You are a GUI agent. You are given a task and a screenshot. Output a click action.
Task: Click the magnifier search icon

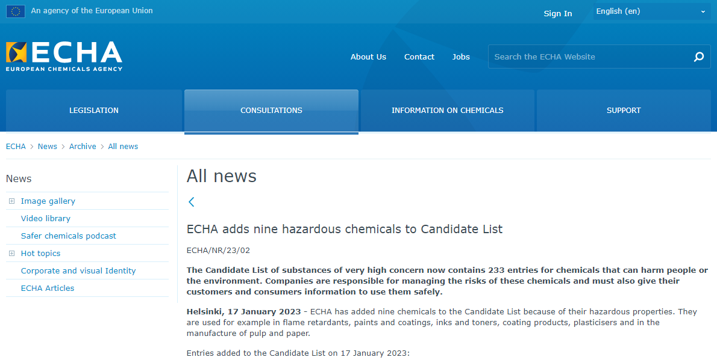click(x=698, y=57)
